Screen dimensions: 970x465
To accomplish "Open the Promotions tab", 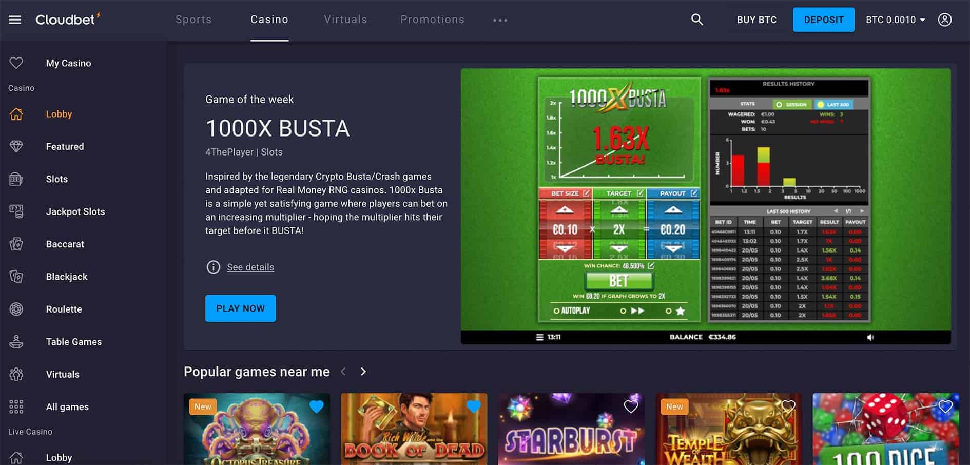I will (432, 20).
